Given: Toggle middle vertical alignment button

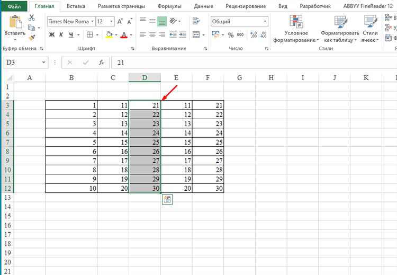Looking at the screenshot, I should coord(152,21).
